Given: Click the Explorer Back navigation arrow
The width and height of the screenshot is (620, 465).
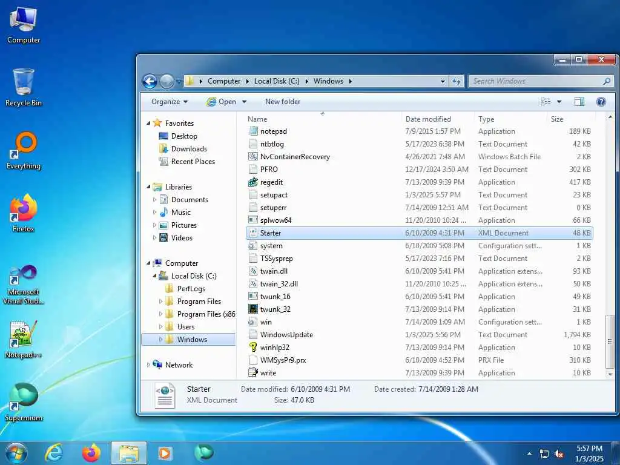Looking at the screenshot, I should [x=150, y=82].
